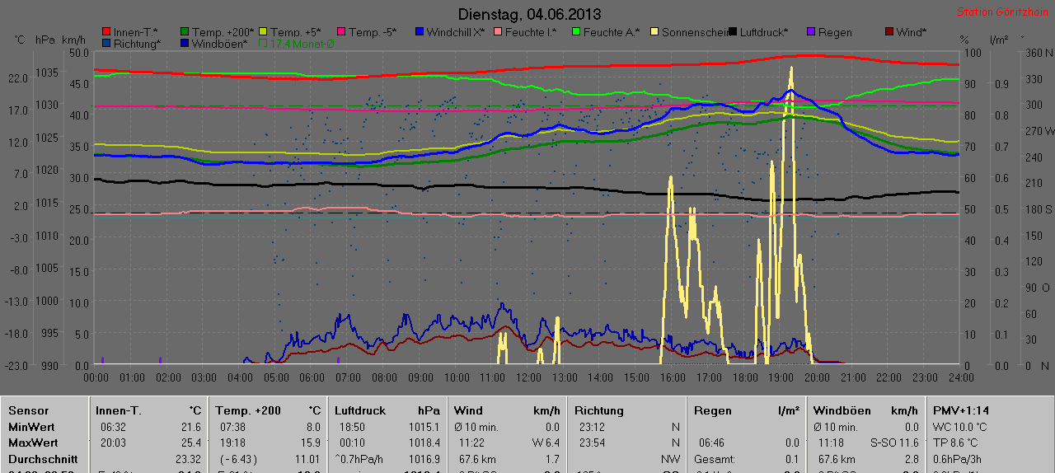Image resolution: width=1055 pixels, height=473 pixels.
Task: Click the Luftdruck max value 1018.4
Action: (x=424, y=443)
